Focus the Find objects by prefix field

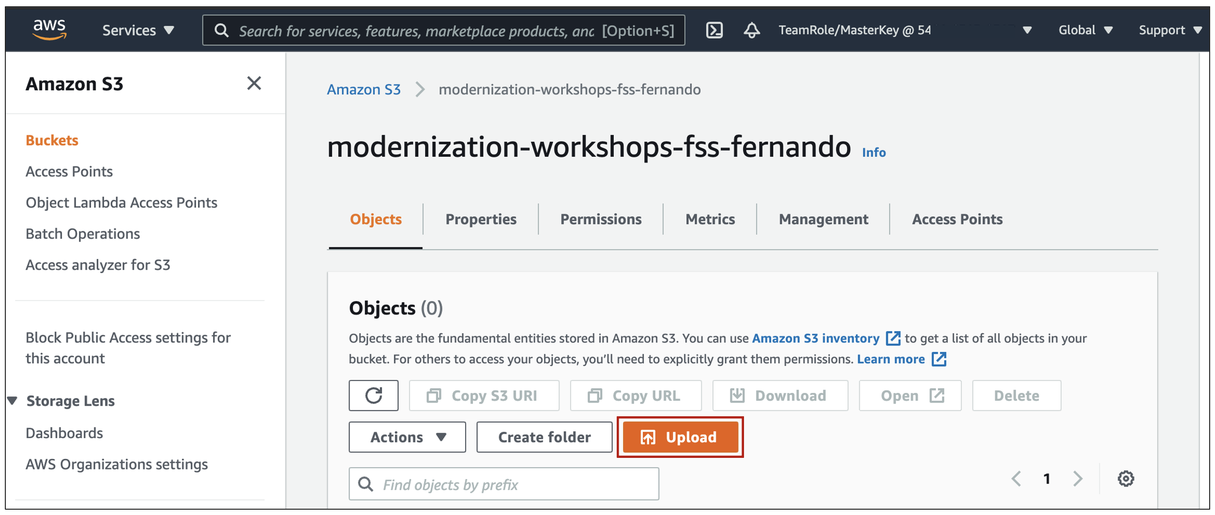click(x=504, y=485)
